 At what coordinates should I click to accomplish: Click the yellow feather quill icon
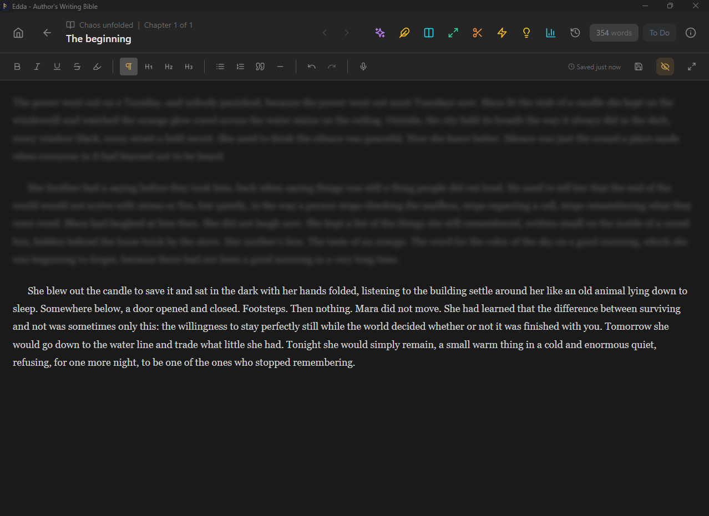coord(404,33)
